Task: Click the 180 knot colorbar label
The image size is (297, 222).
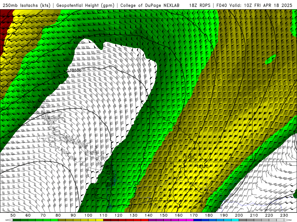Action: [209, 215]
